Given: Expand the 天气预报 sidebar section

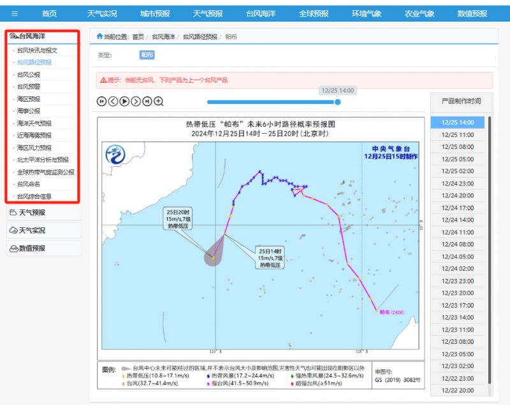Looking at the screenshot, I should tap(43, 213).
